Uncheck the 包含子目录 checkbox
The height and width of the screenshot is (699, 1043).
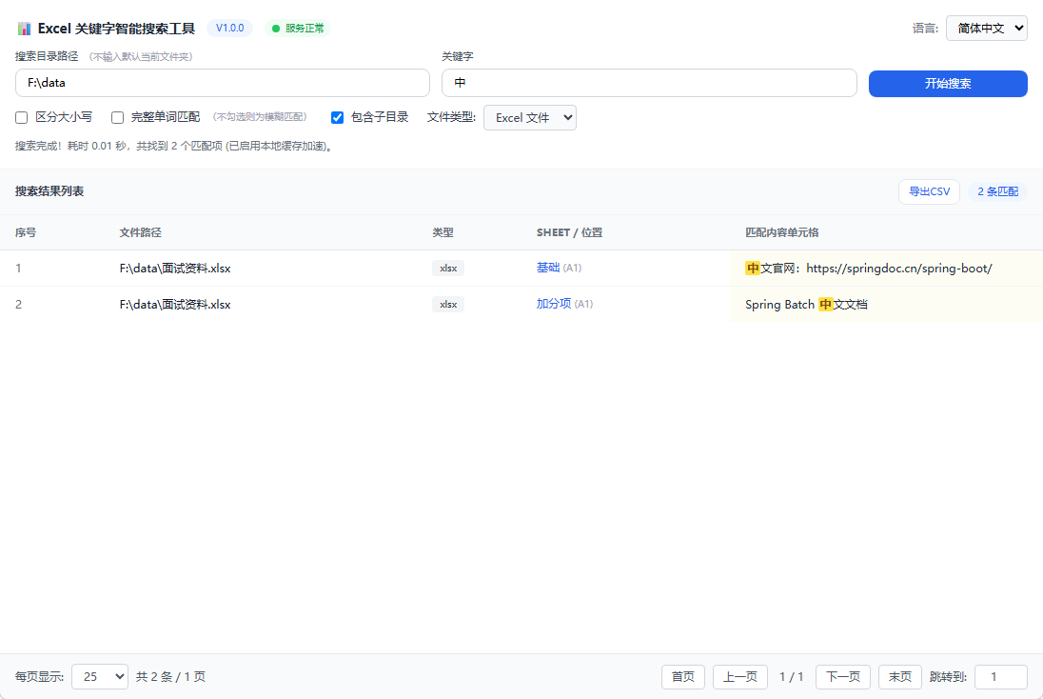coord(337,118)
